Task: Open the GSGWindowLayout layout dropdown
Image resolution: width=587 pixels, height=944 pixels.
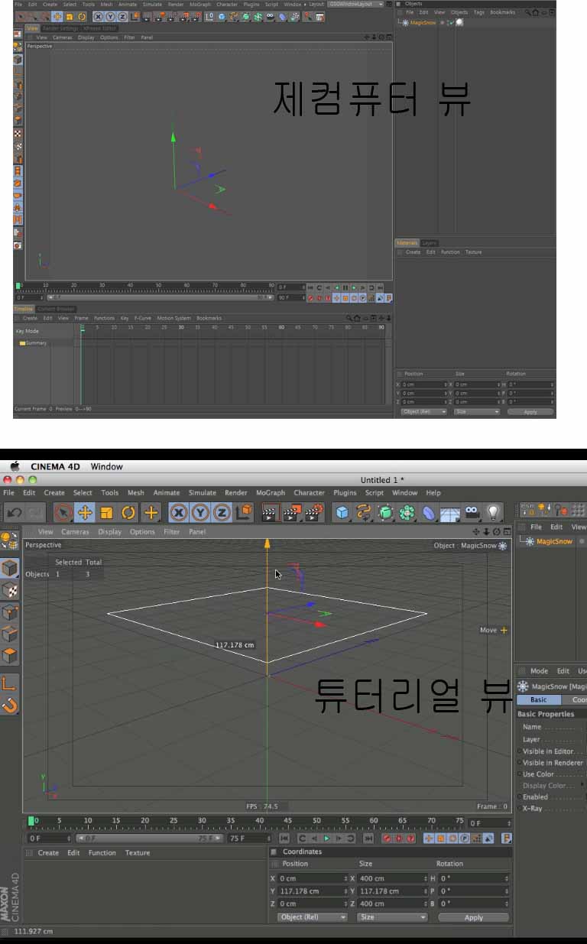Action: [x=356, y=4]
